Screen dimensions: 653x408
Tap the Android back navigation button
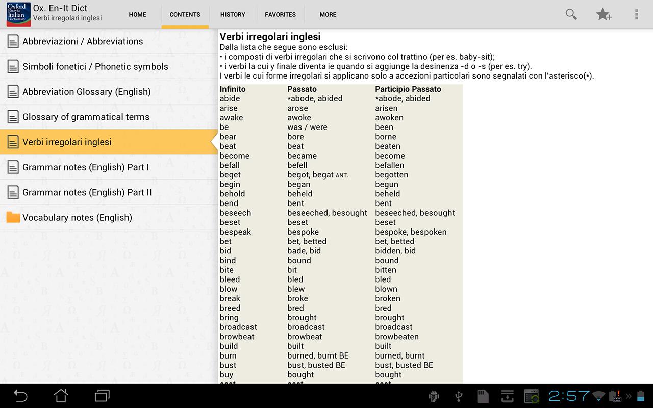tap(20, 396)
